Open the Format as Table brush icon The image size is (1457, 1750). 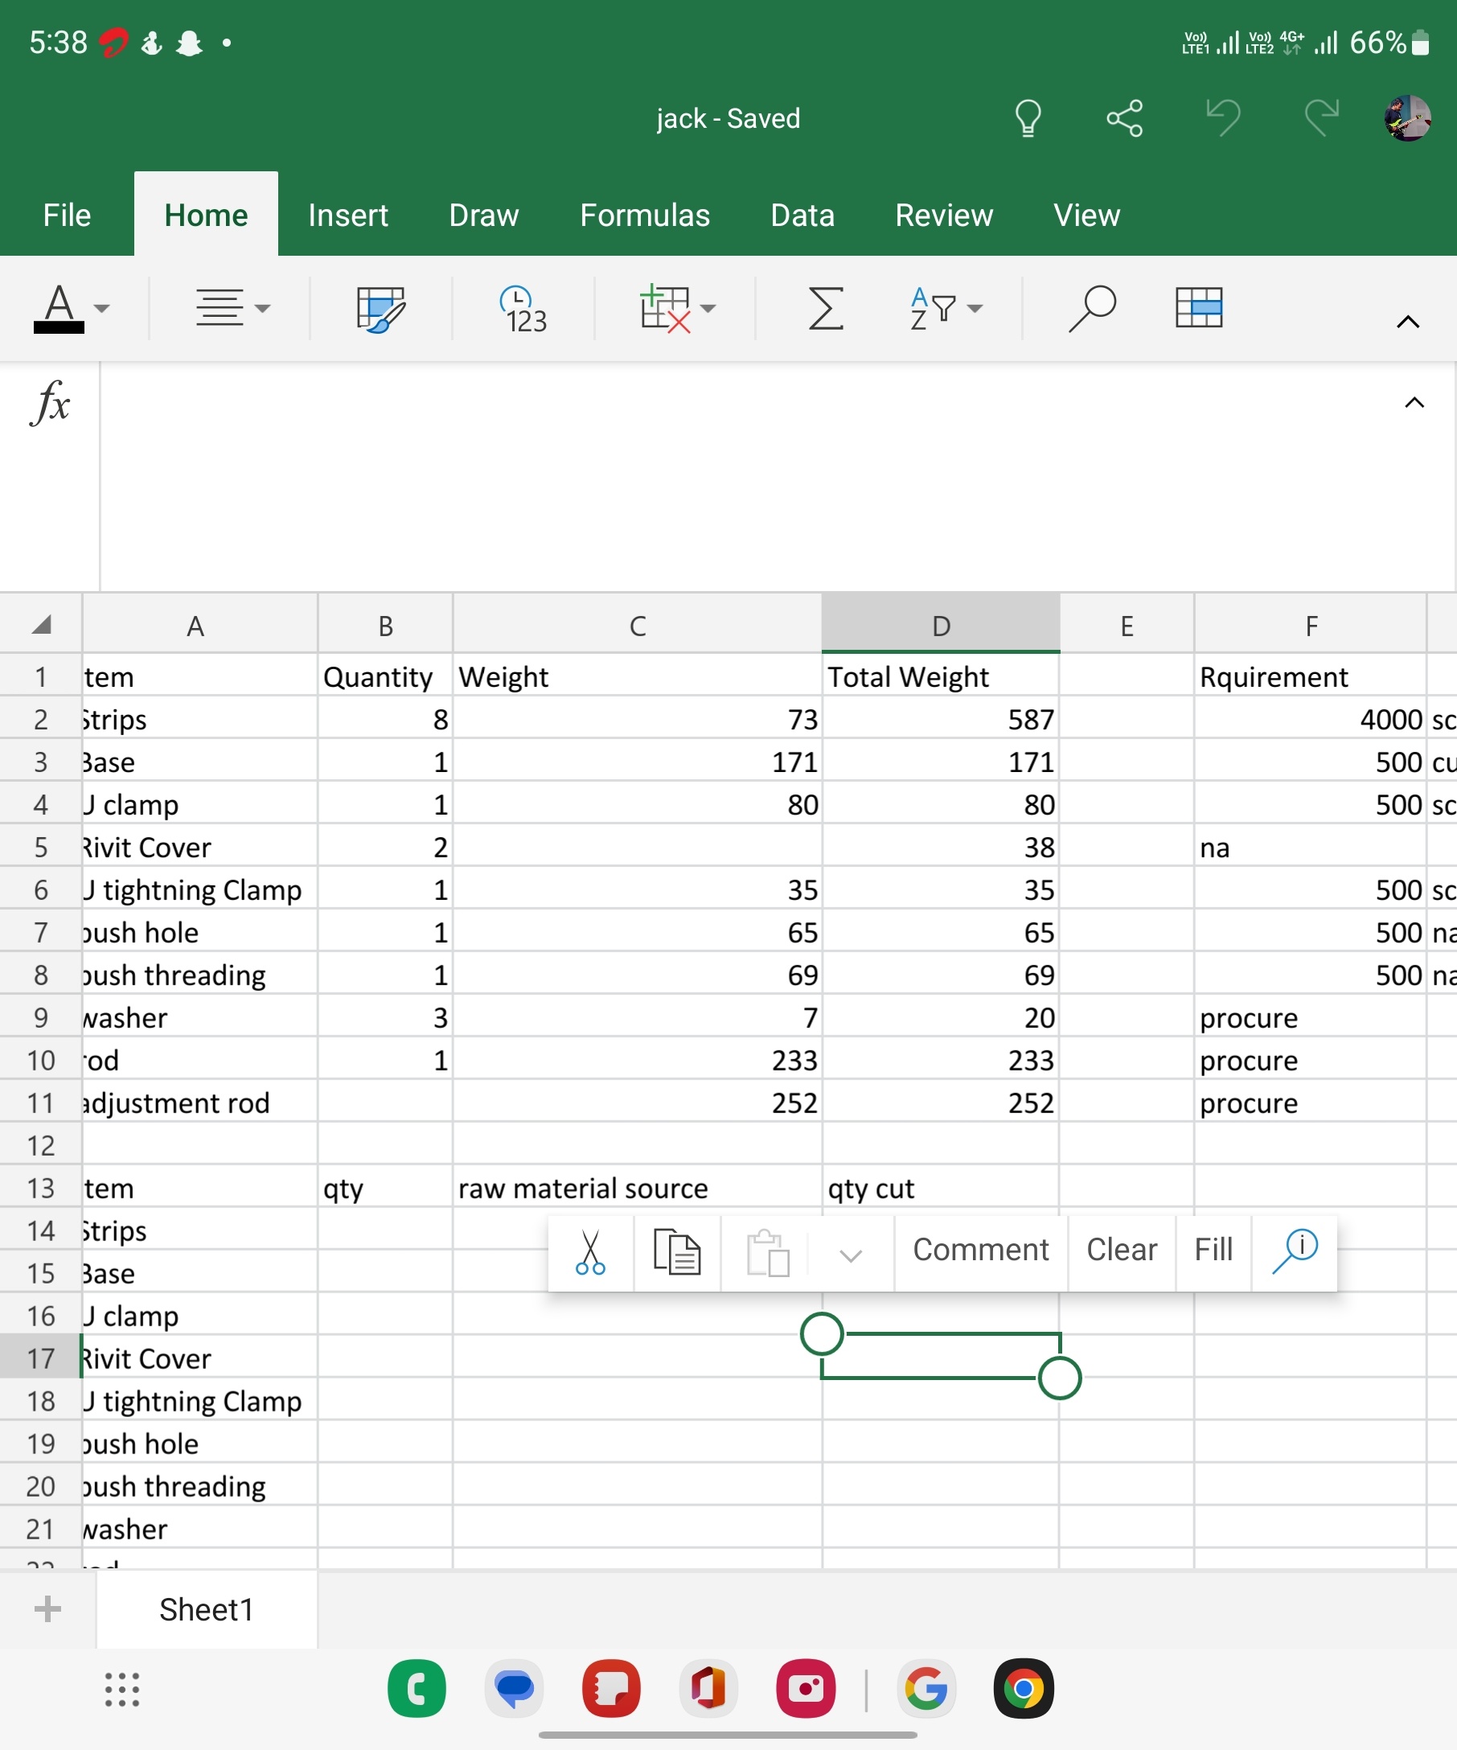pos(380,308)
